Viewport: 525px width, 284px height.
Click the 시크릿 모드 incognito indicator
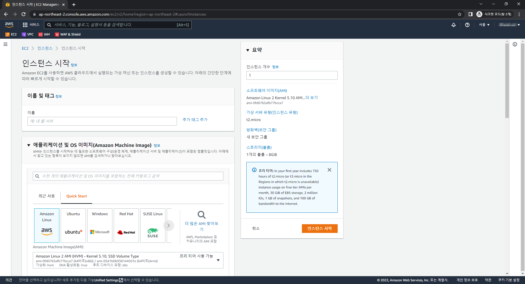click(x=495, y=14)
